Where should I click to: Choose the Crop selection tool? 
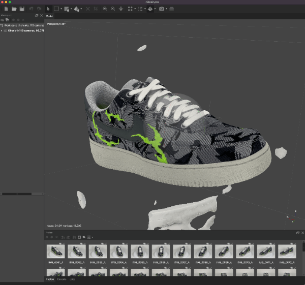click(x=96, y=9)
